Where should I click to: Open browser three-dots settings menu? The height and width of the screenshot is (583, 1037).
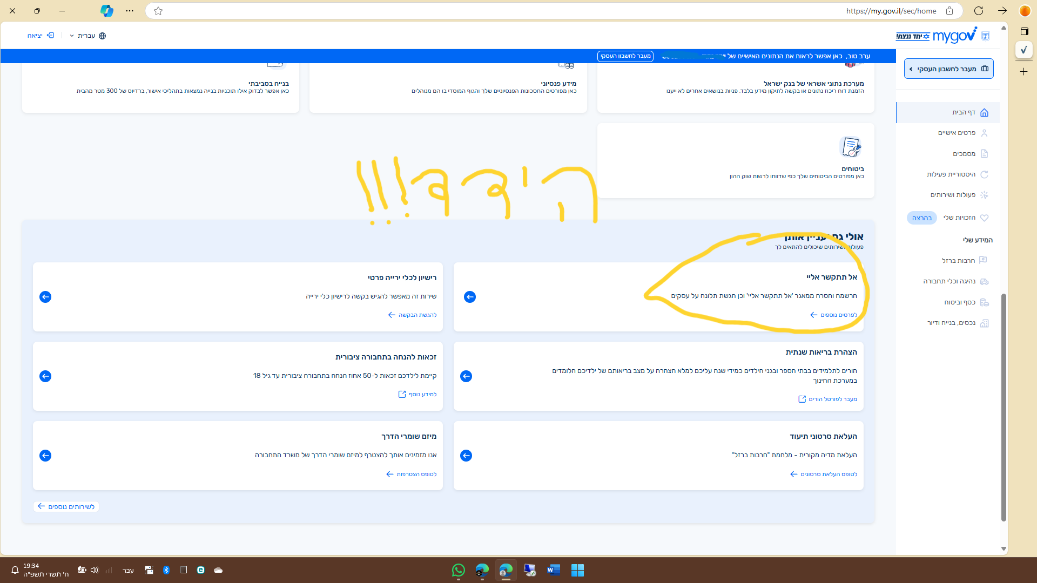click(x=130, y=11)
